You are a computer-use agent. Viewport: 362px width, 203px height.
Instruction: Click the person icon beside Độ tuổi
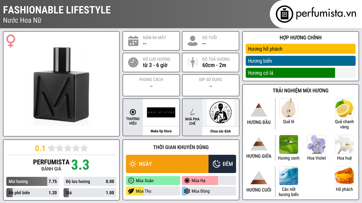pos(193,41)
